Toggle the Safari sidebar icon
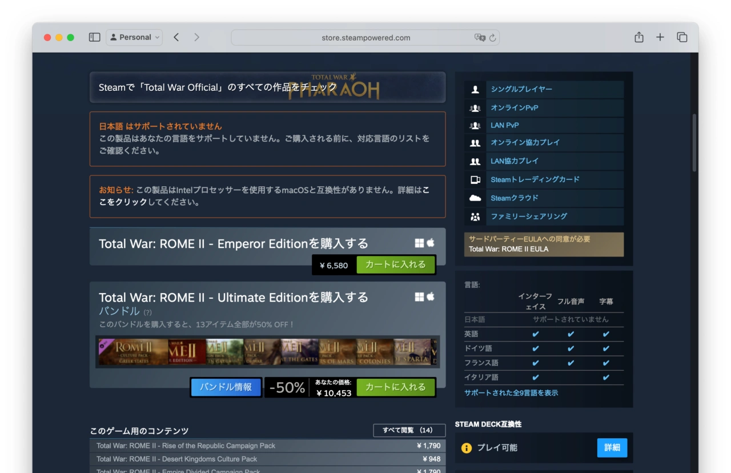The image size is (731, 473). (x=95, y=37)
